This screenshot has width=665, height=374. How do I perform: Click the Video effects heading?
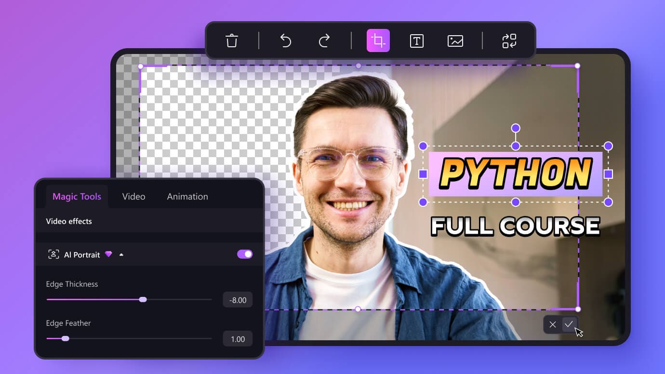point(69,221)
